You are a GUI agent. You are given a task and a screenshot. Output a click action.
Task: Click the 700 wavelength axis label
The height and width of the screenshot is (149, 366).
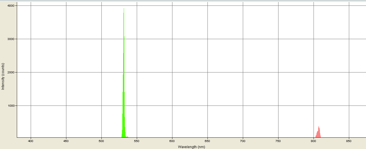pos(243,141)
